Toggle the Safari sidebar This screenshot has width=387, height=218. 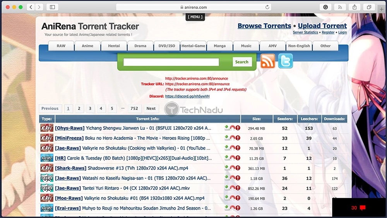tap(52, 7)
